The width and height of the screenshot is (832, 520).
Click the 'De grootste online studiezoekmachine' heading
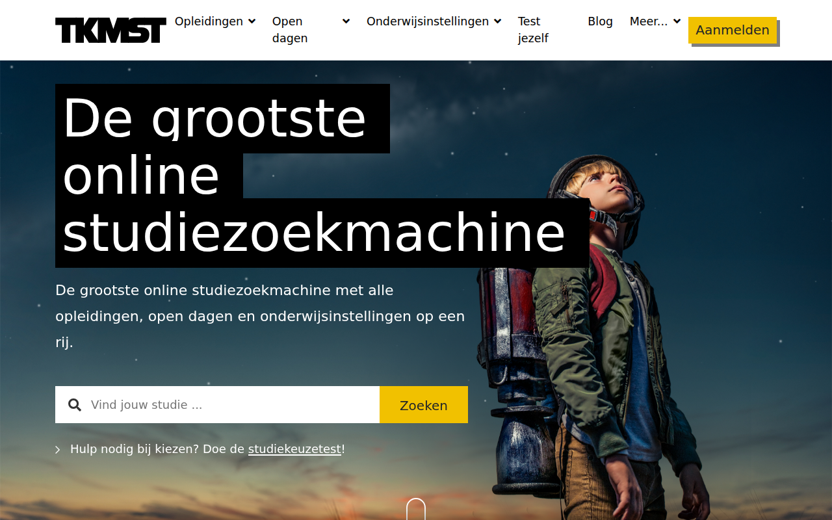tap(322, 175)
